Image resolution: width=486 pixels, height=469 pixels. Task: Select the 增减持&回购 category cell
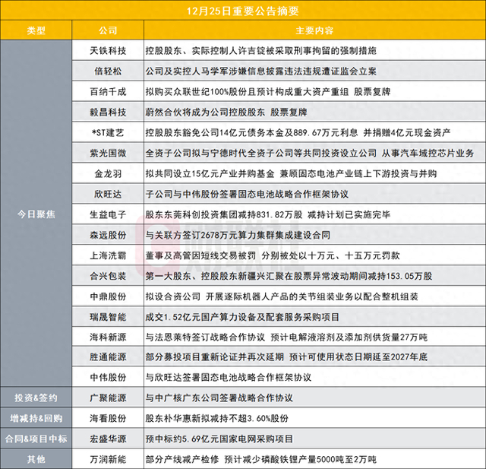36,418
